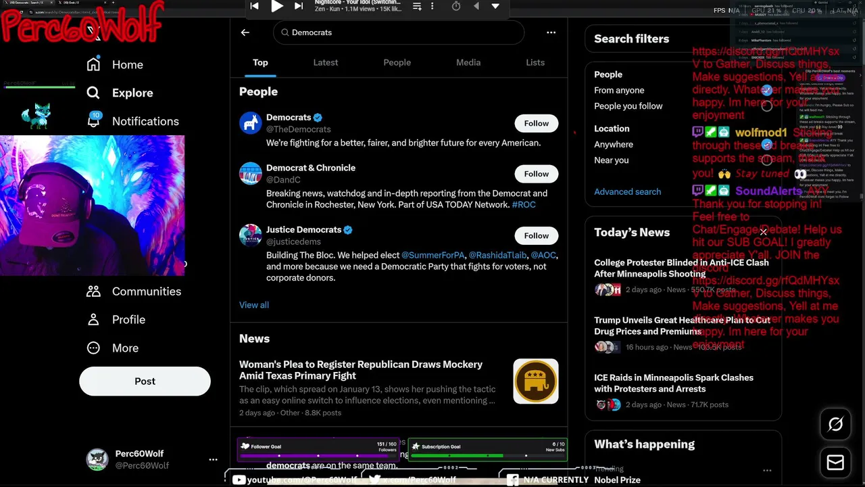
Task: Open account menu dots beside Perc60Wolf
Action: pyautogui.click(x=213, y=459)
